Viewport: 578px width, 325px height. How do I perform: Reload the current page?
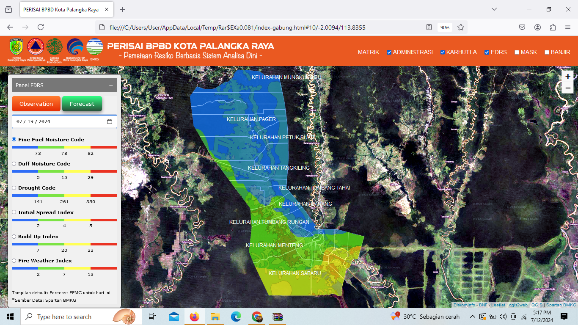click(x=41, y=27)
